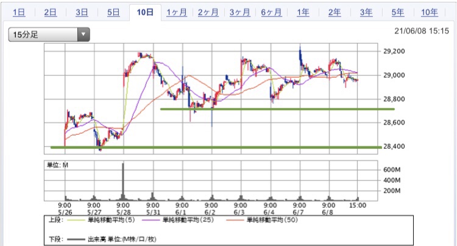Click the 6/4 date axis label

coord(269,213)
